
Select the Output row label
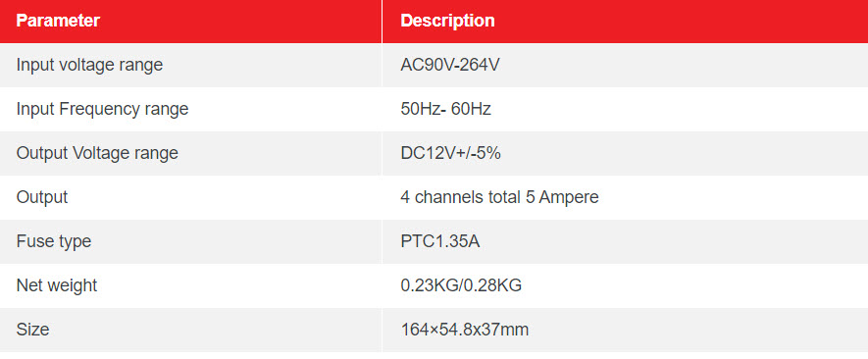(x=42, y=197)
